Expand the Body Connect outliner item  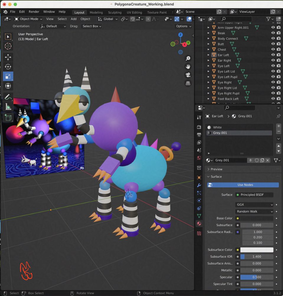(x=208, y=38)
